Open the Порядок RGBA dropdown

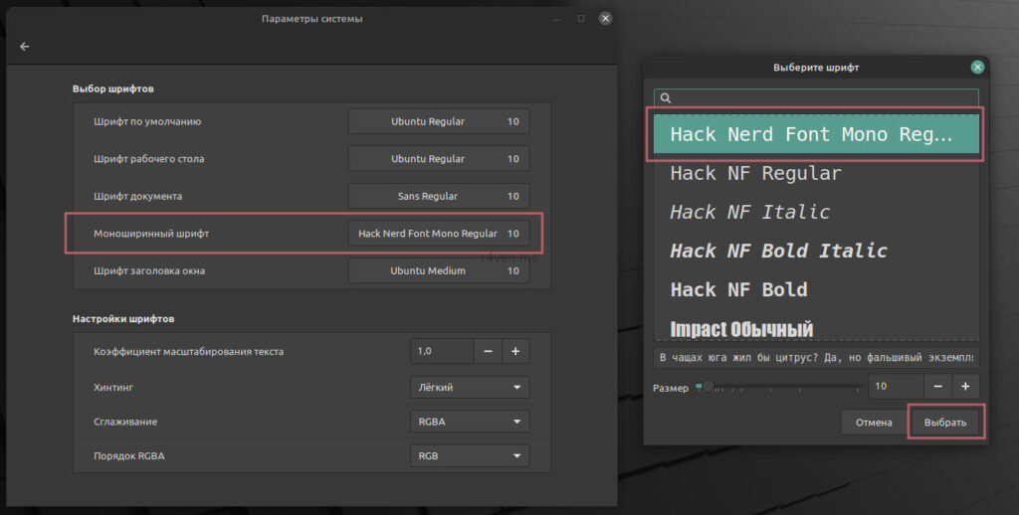tap(469, 456)
